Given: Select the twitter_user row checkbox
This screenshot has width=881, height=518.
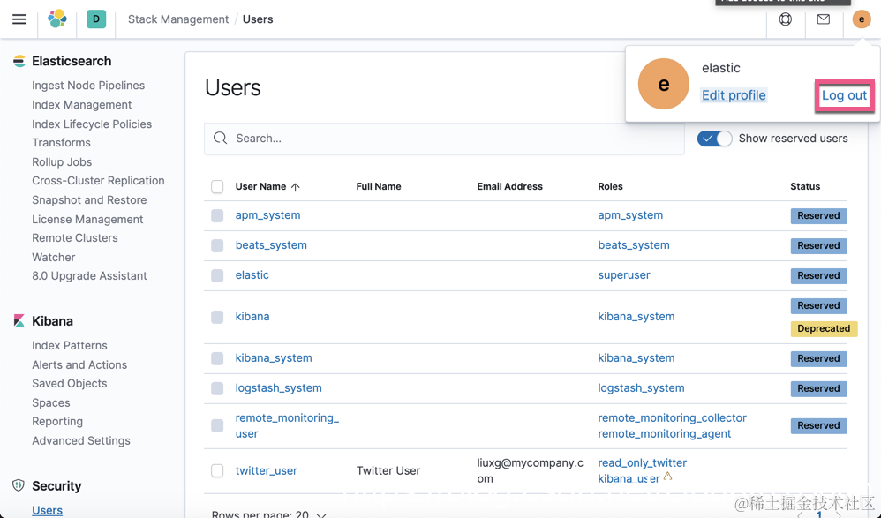Looking at the screenshot, I should (217, 471).
